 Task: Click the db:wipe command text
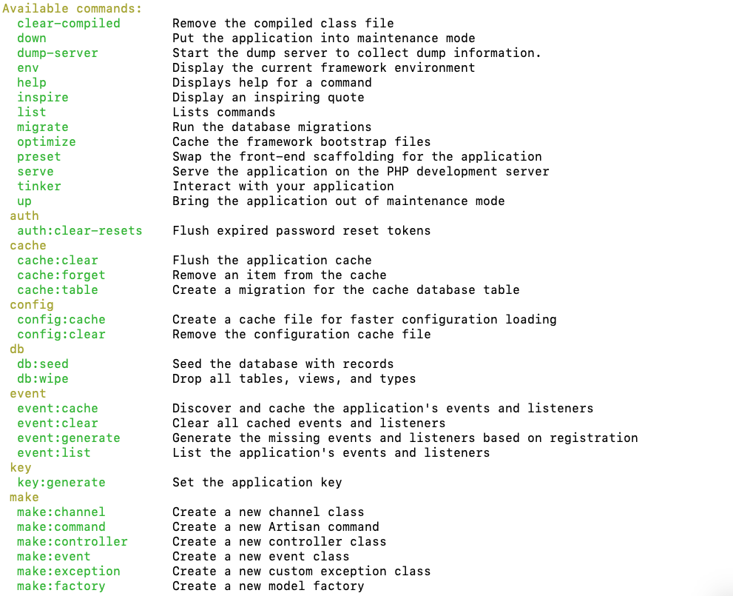tap(43, 379)
